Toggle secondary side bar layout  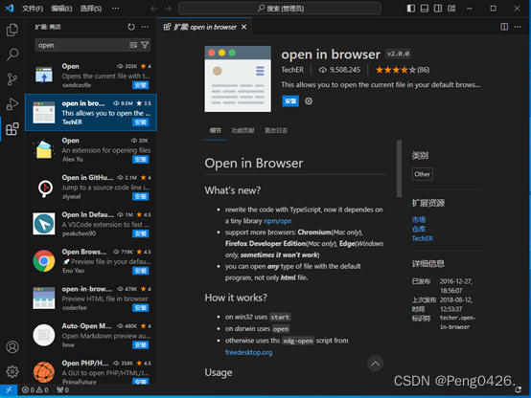pyautogui.click(x=438, y=9)
